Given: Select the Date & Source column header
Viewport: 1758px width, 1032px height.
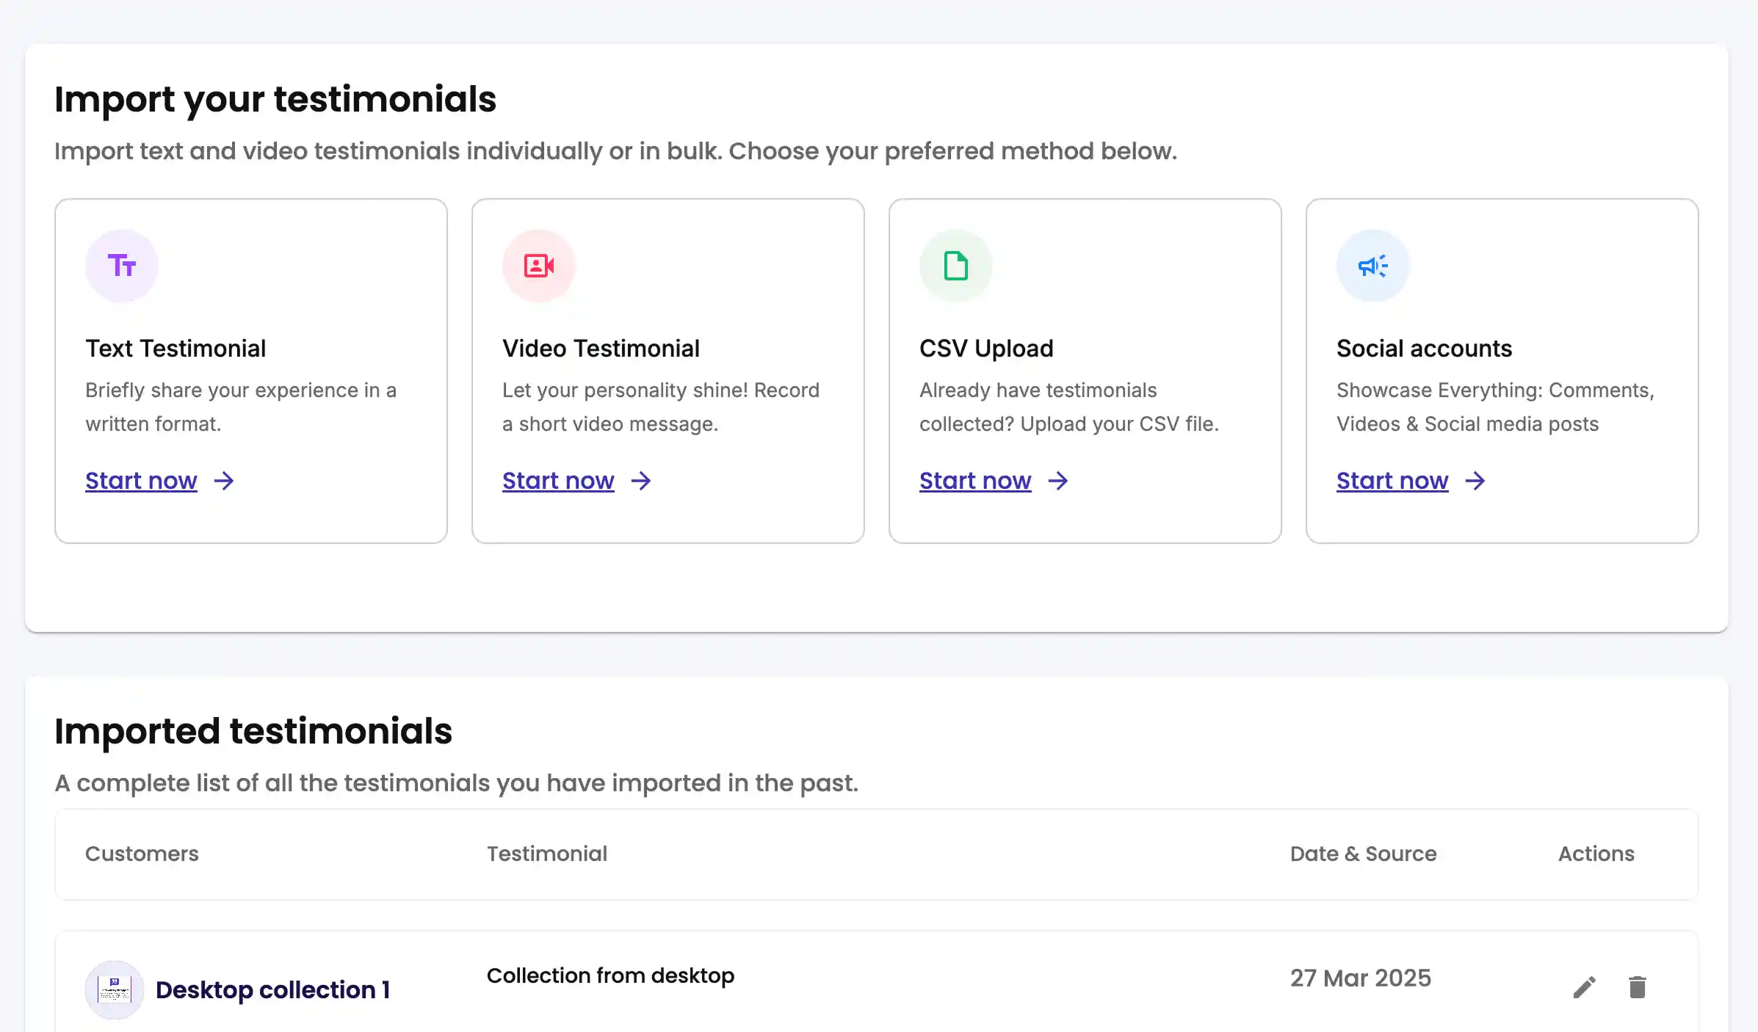Looking at the screenshot, I should [x=1363, y=854].
